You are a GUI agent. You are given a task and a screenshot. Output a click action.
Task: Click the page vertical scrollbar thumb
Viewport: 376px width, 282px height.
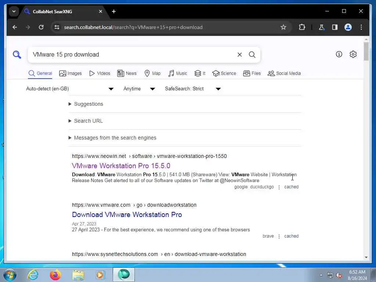[366, 51]
